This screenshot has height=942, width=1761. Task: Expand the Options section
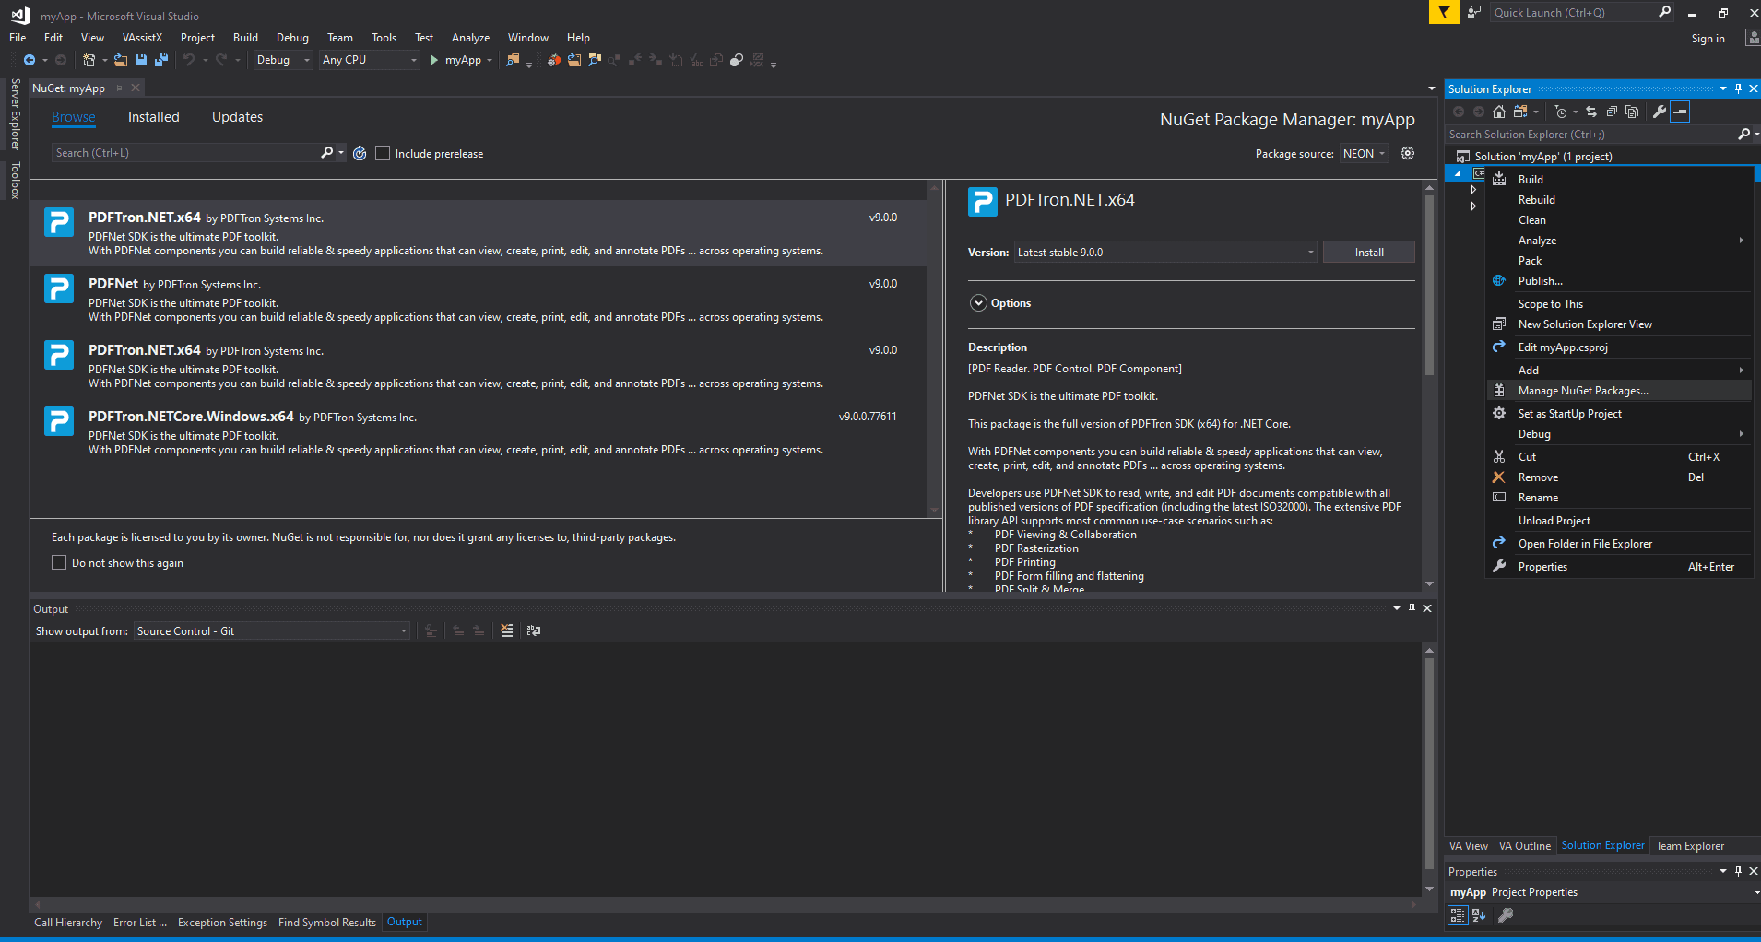(979, 303)
